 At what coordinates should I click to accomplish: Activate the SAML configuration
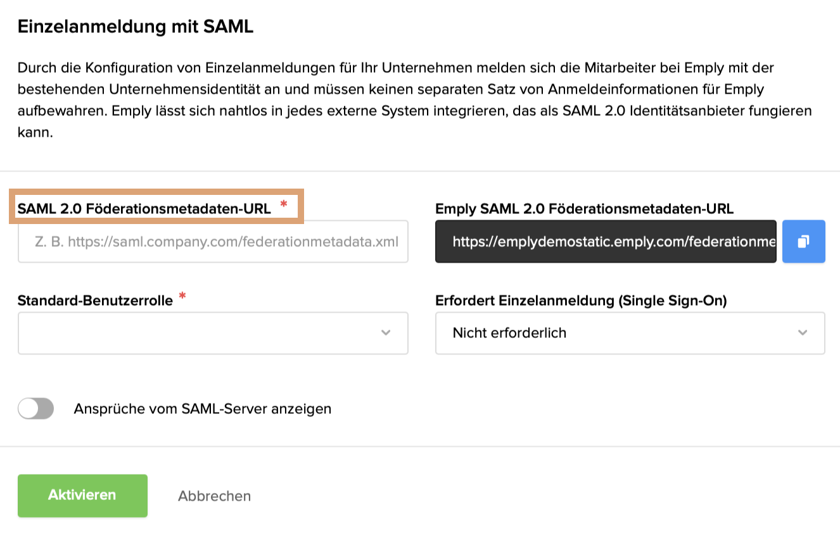[x=82, y=496]
